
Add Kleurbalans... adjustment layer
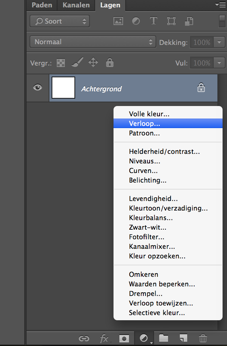[x=168, y=218]
